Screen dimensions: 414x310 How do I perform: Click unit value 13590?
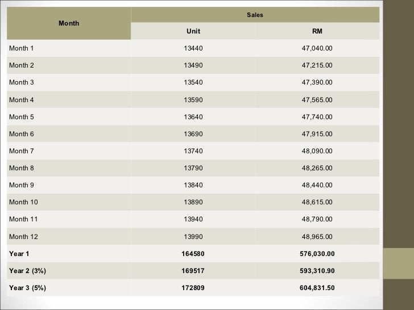tap(193, 100)
